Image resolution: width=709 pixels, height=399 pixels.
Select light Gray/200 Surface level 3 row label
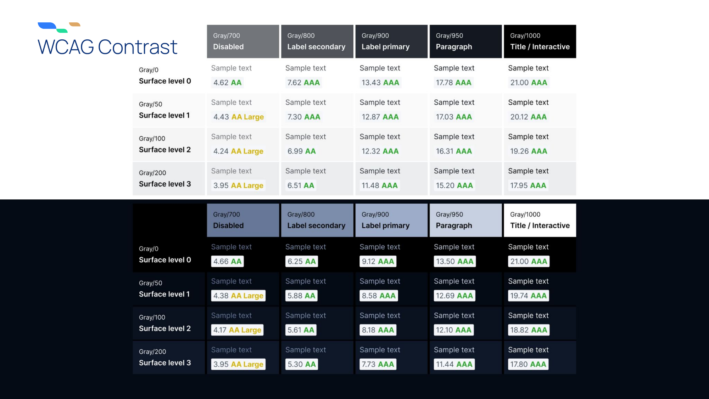coord(165,179)
